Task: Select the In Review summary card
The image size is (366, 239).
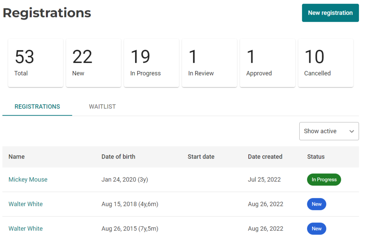Action: (x=209, y=63)
